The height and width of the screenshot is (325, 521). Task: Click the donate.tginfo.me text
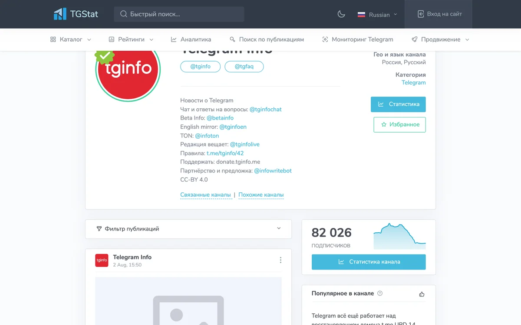coord(238,162)
